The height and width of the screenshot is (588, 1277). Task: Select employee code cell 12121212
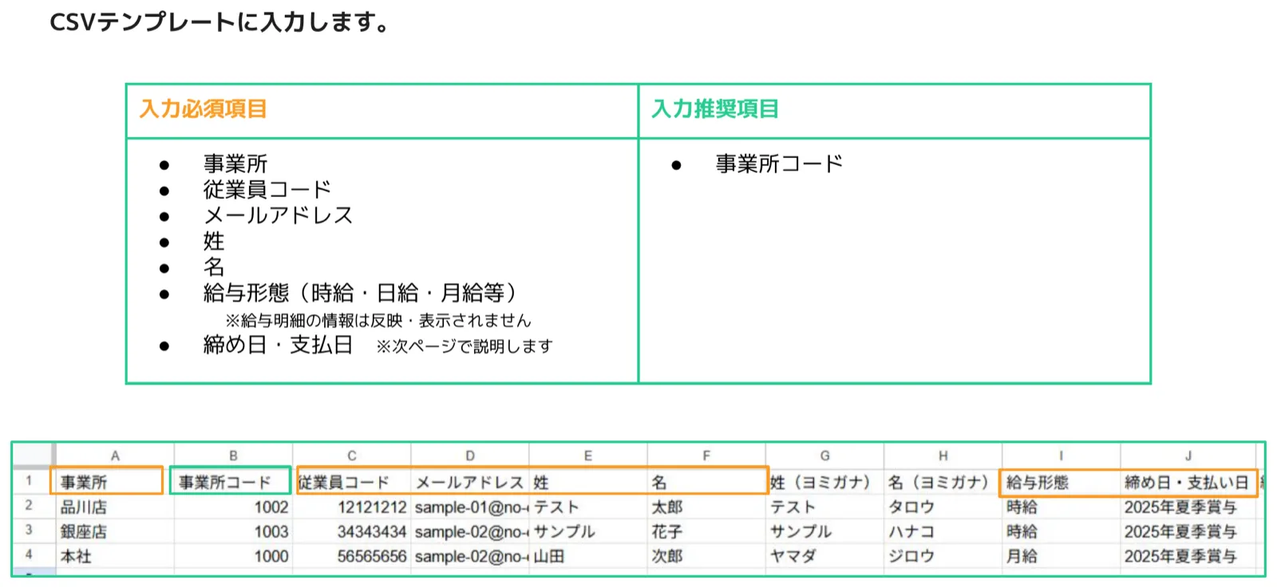351,507
